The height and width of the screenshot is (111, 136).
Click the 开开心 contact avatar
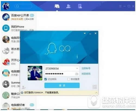click(x=6, y=62)
